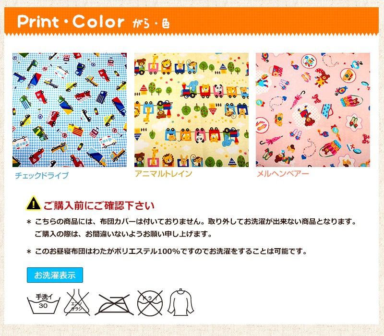Click the hand wash 30 laundry icon

pos(43,303)
